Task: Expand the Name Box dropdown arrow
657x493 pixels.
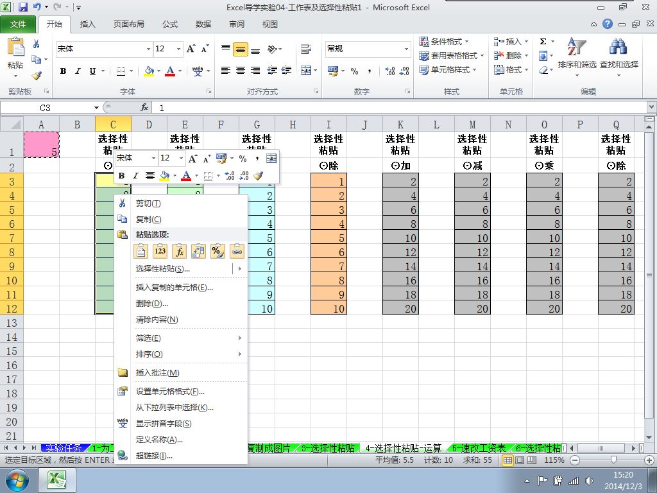Action: [x=96, y=108]
